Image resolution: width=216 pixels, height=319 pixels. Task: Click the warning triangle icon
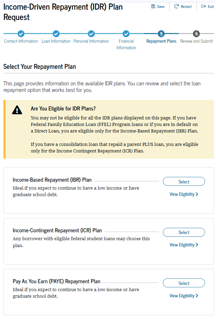17,110
